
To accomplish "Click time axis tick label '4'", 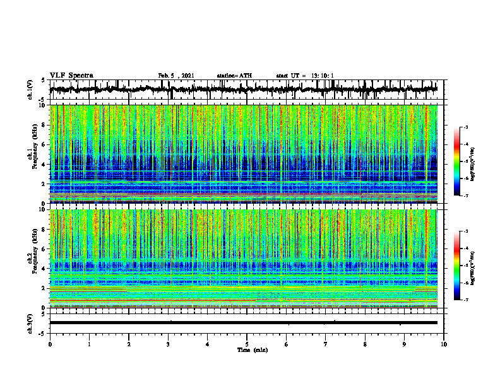I will click(208, 344).
